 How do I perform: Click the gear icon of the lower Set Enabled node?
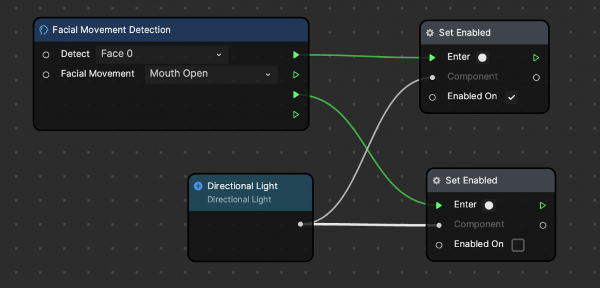pos(437,181)
